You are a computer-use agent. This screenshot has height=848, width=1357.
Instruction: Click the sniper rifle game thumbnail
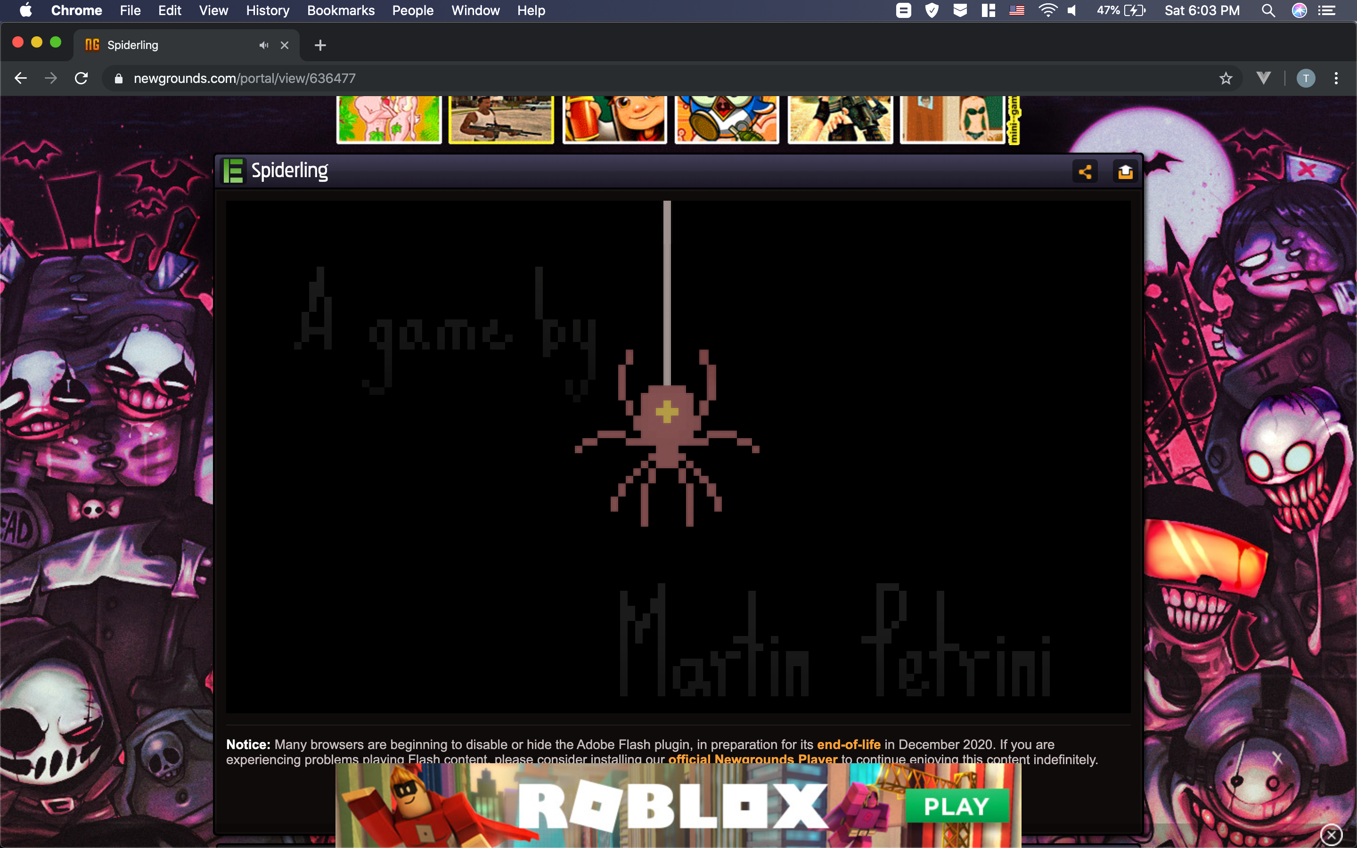[501, 120]
